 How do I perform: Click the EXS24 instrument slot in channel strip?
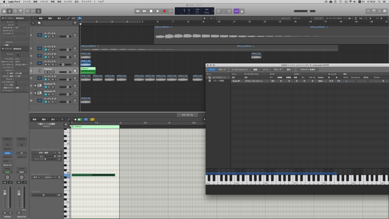click(8, 153)
